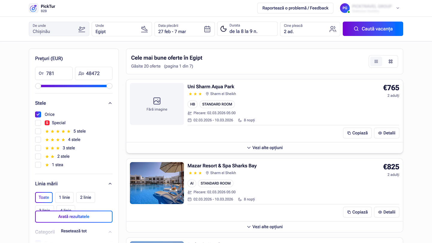This screenshot has width=432, height=243.
Task: Switch to list view layout icon
Action: click(x=376, y=61)
